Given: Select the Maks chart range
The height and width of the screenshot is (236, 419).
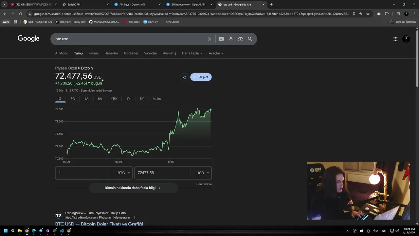Looking at the screenshot, I should 157,99.
